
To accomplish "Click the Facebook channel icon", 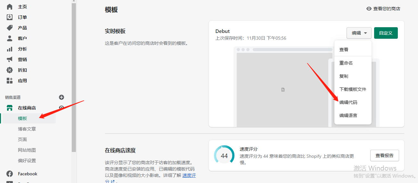I will pos(10,174).
